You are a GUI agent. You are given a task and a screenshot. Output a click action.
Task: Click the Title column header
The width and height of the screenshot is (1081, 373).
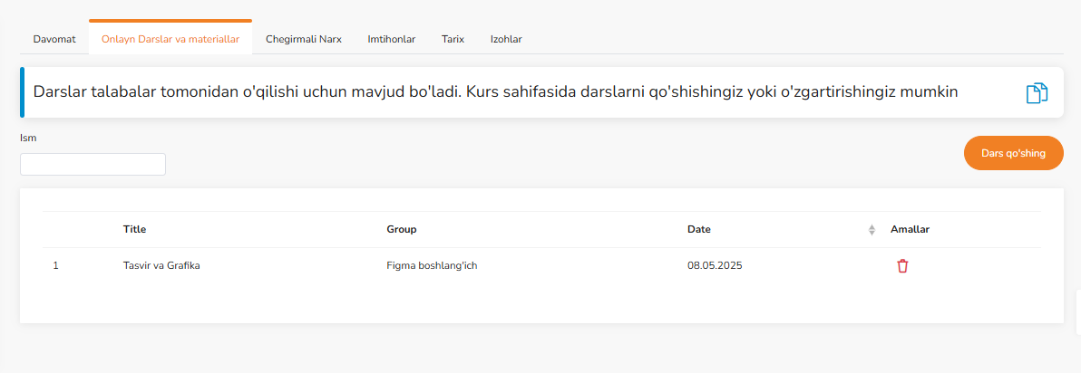[134, 229]
